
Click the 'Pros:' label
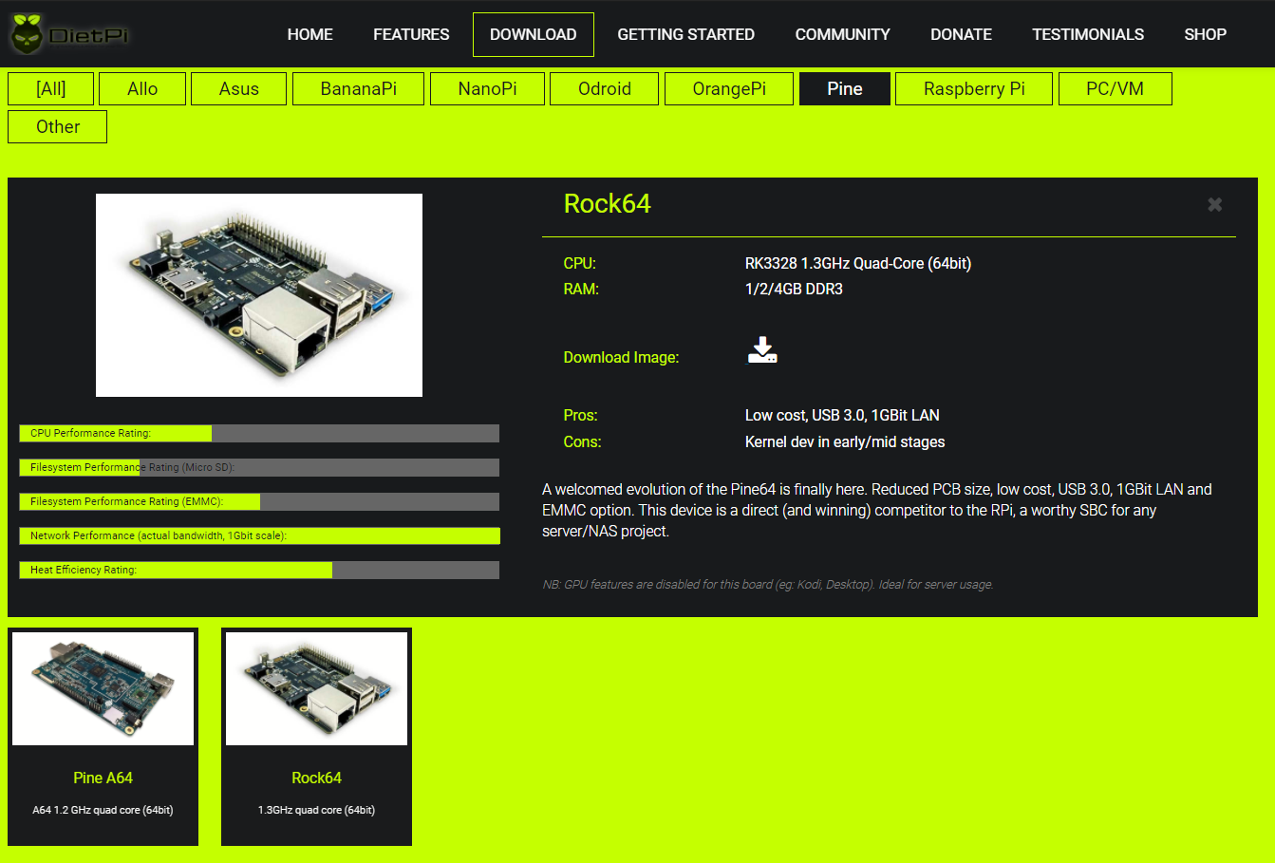point(580,415)
